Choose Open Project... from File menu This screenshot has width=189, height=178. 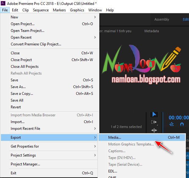click(50, 24)
